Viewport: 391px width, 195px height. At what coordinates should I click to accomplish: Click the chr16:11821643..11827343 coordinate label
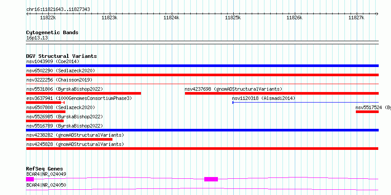click(58, 10)
